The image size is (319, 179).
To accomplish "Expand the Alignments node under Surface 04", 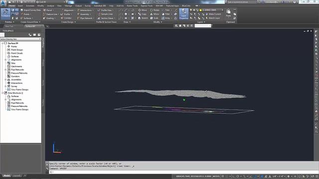I will tap(5, 60).
